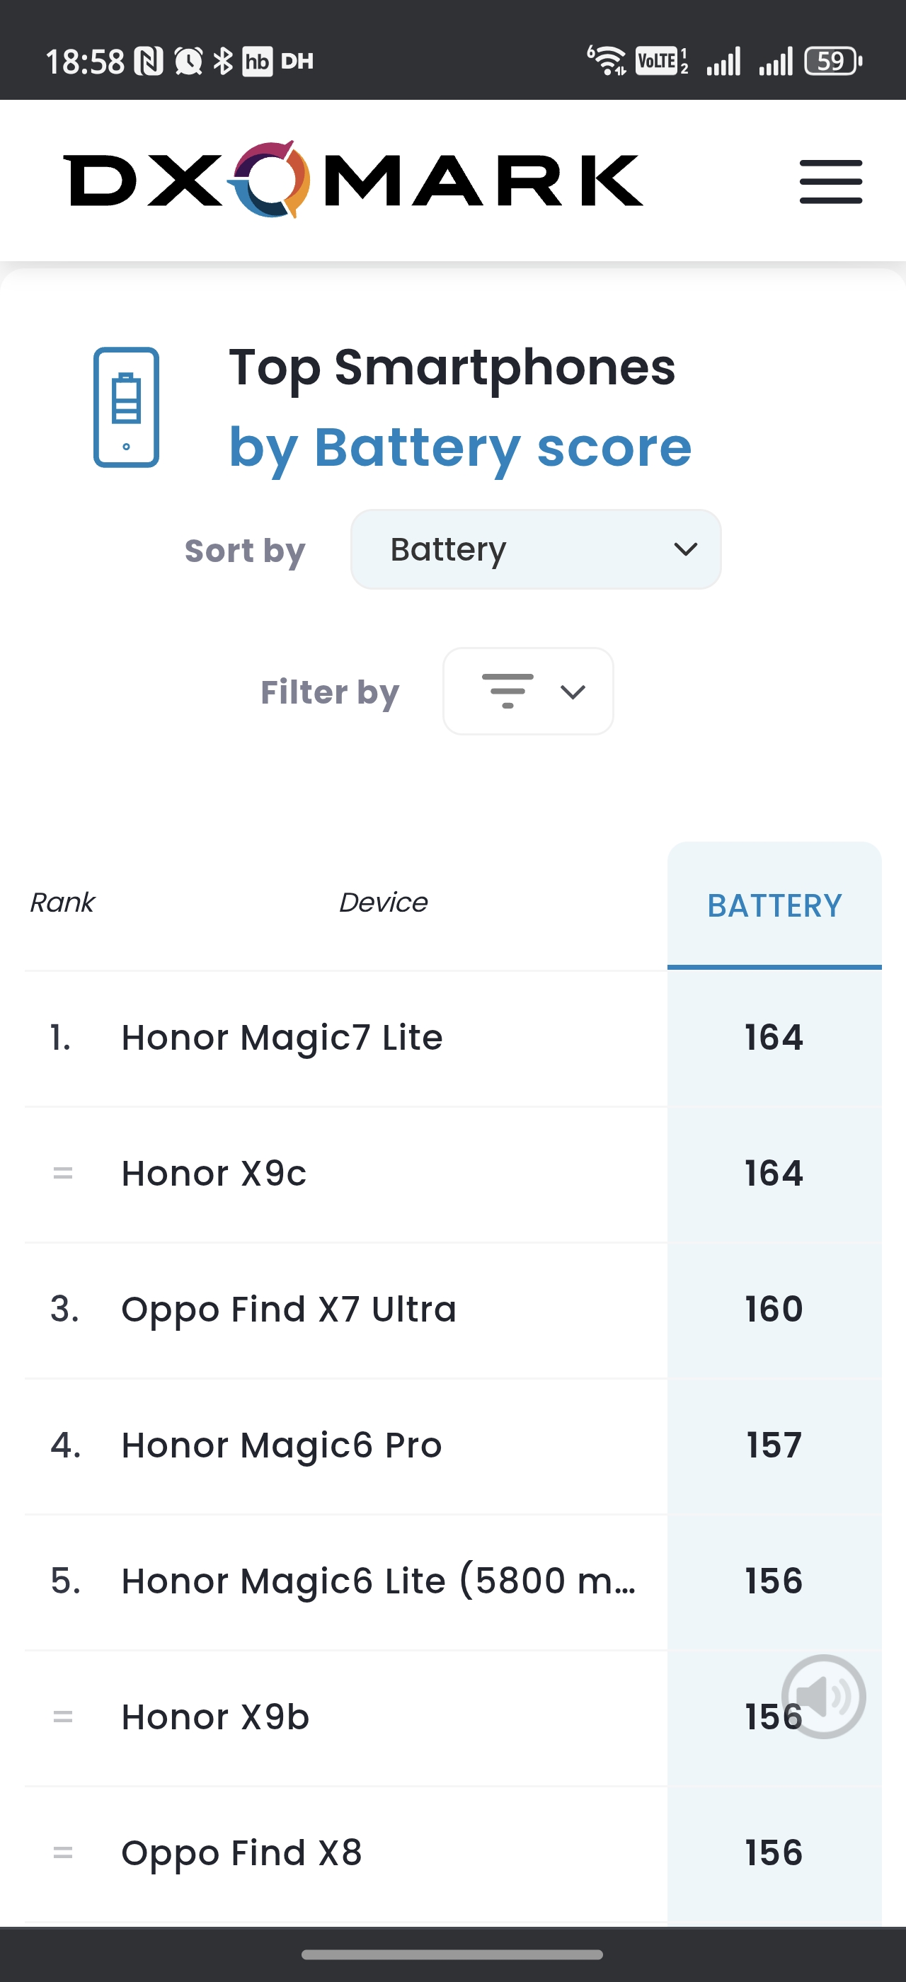906x1982 pixels.
Task: Tap the DXOMARK logo
Action: click(x=353, y=180)
